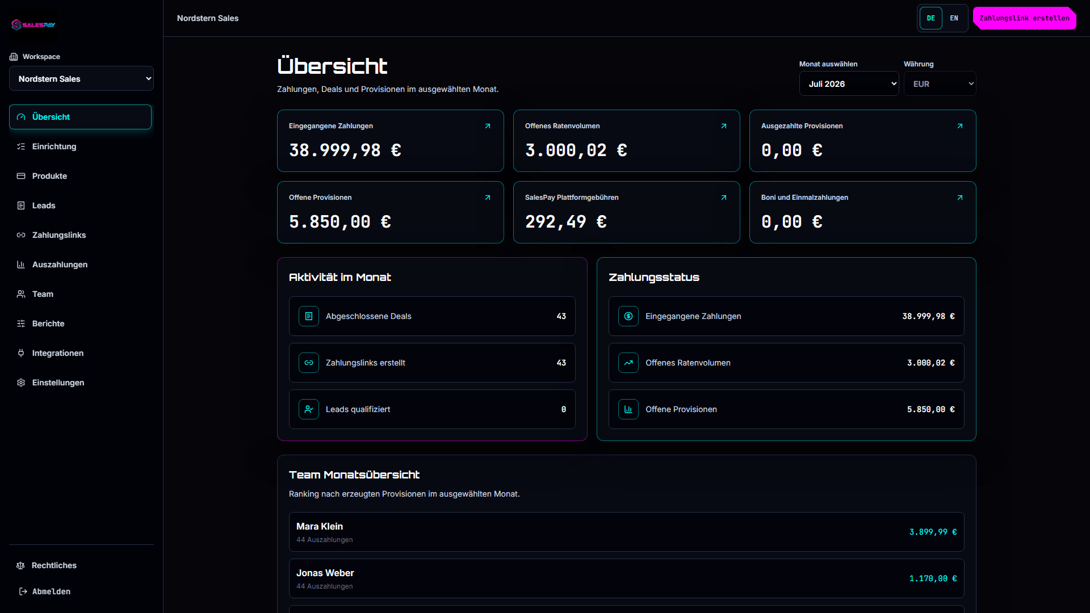Viewport: 1090px width, 613px height.
Task: Click the Berichte sliders icon
Action: point(21,324)
